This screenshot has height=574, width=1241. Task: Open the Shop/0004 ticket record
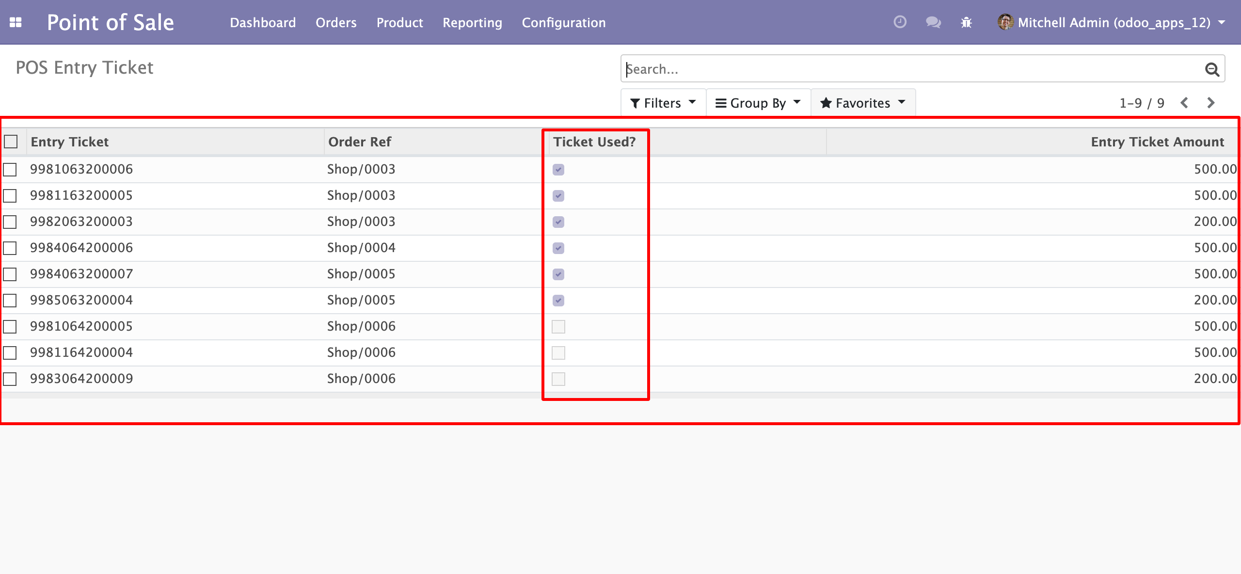(361, 248)
